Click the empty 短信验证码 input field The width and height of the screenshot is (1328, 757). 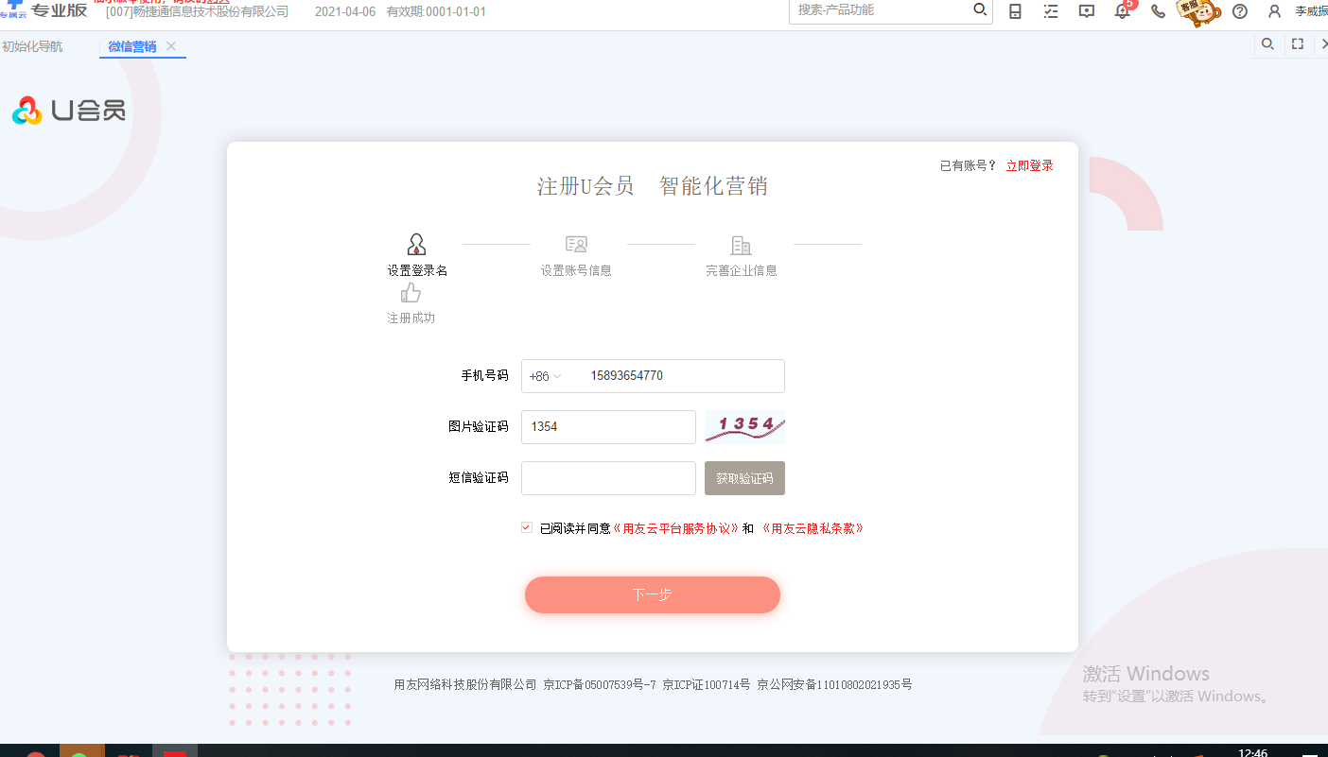608,478
